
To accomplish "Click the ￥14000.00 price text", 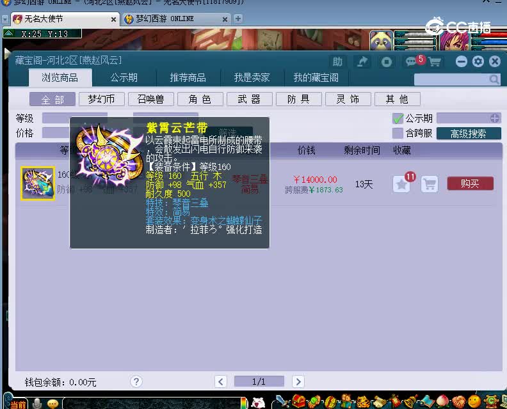I will 315,180.
